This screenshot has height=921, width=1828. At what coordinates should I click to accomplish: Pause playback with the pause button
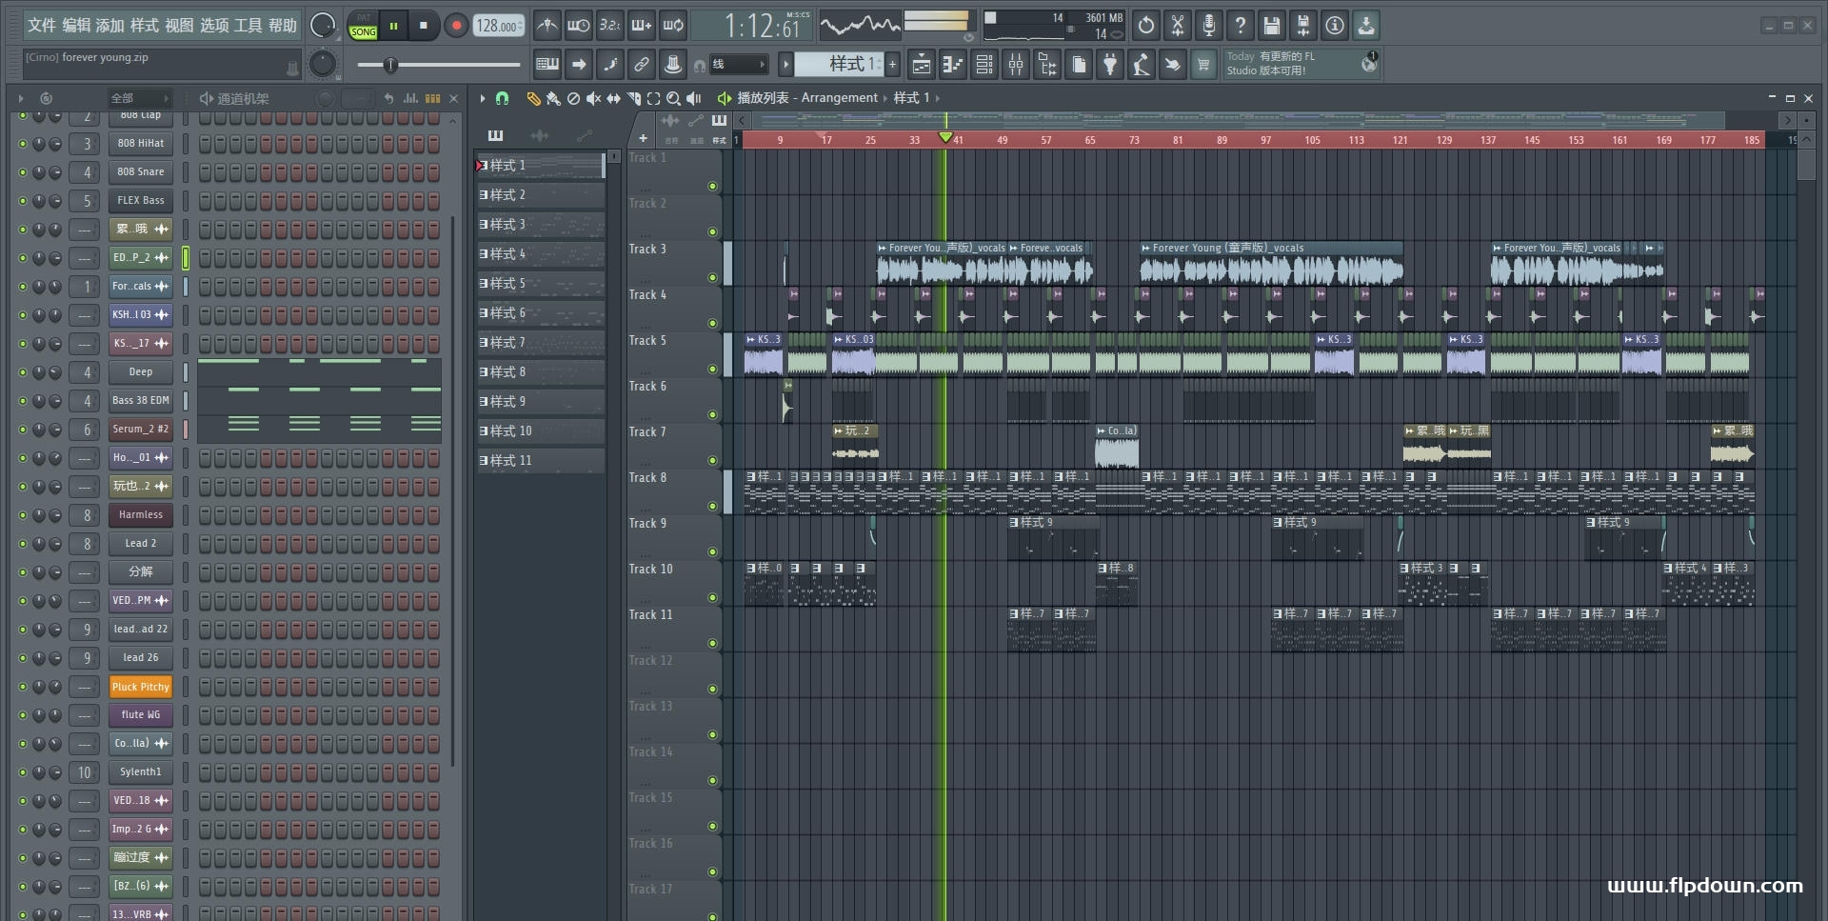[393, 26]
